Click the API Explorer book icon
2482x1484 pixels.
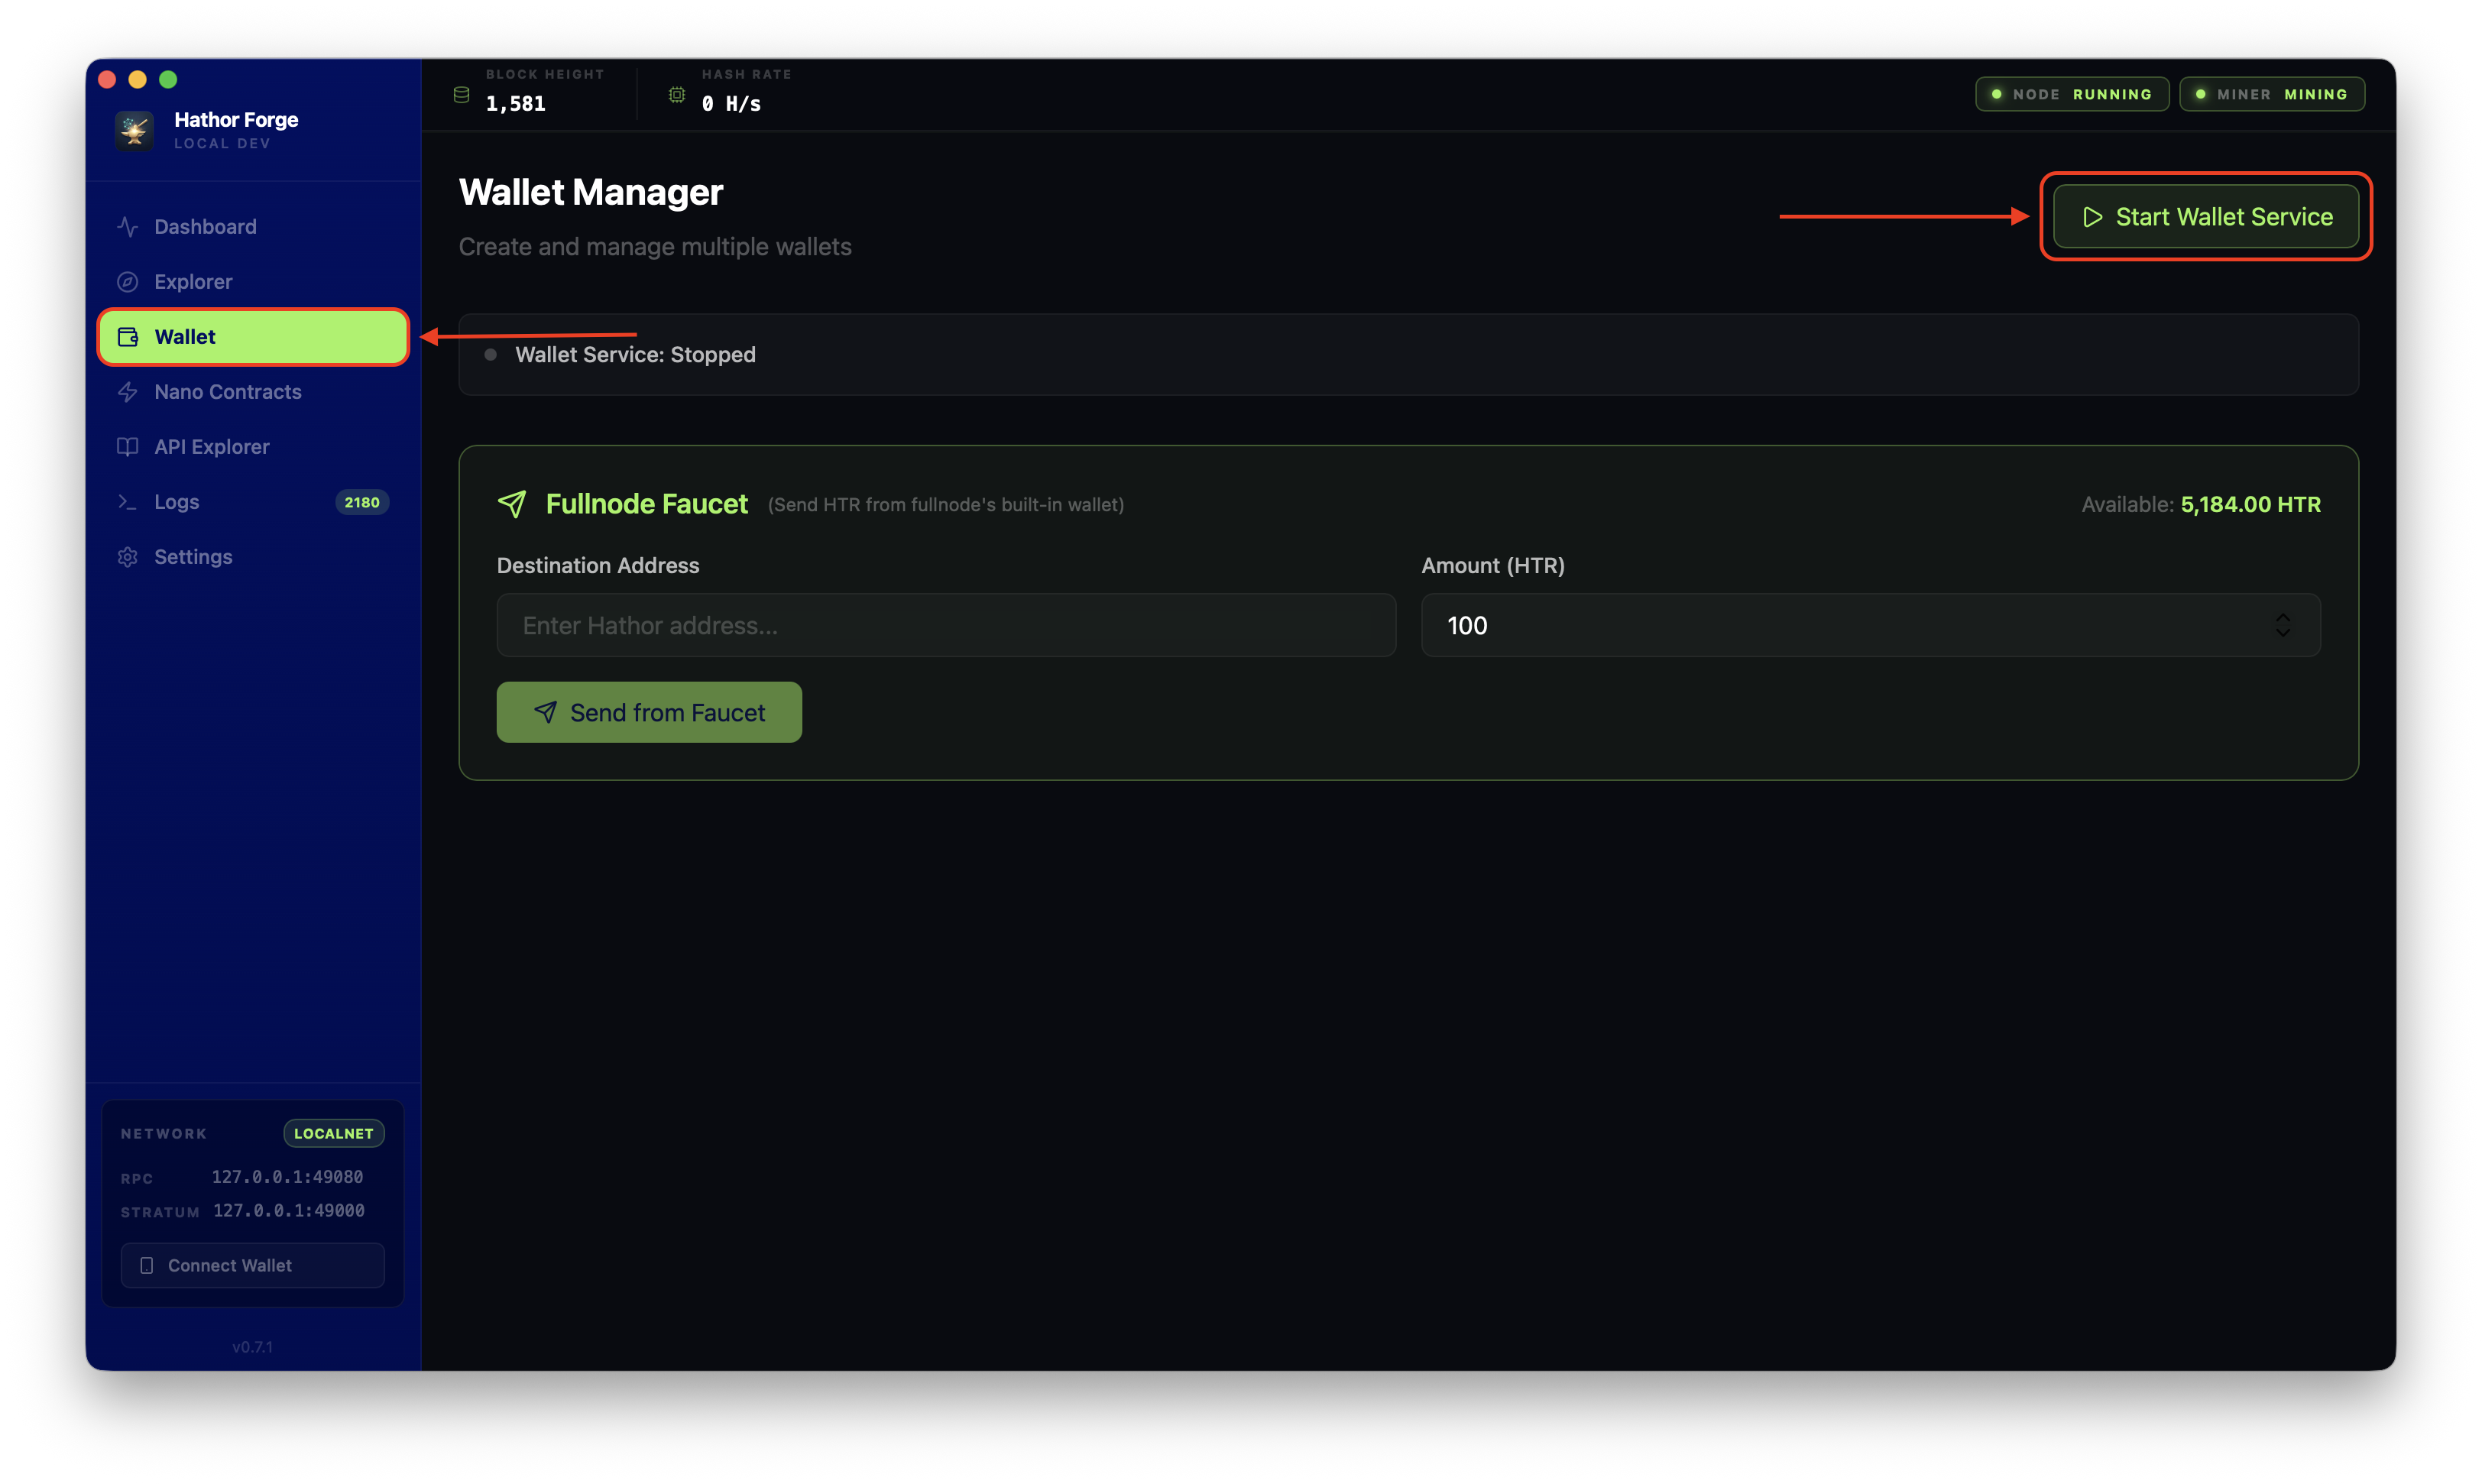[x=127, y=447]
